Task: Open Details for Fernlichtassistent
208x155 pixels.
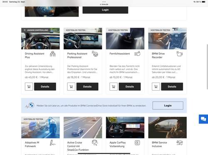Action: (x=130, y=87)
